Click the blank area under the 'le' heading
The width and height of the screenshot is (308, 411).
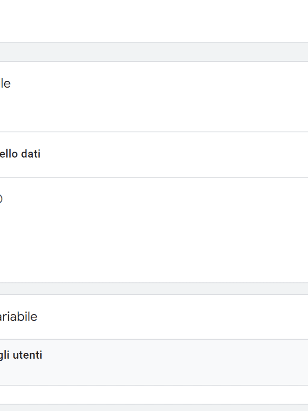pos(77,110)
